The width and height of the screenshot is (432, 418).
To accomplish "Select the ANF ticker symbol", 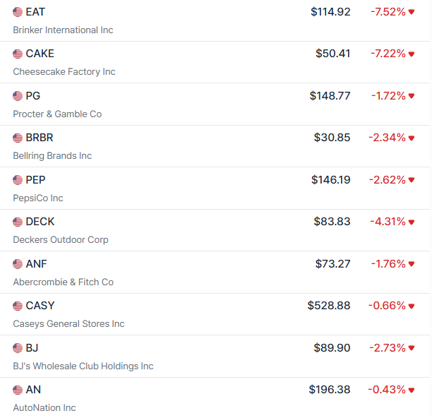I will 36,264.
